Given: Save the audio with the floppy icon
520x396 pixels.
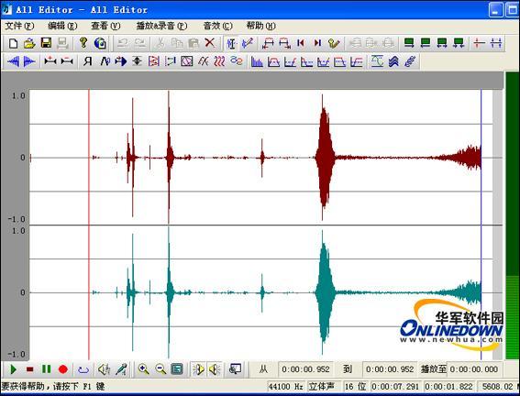Looking at the screenshot, I should coord(46,43).
